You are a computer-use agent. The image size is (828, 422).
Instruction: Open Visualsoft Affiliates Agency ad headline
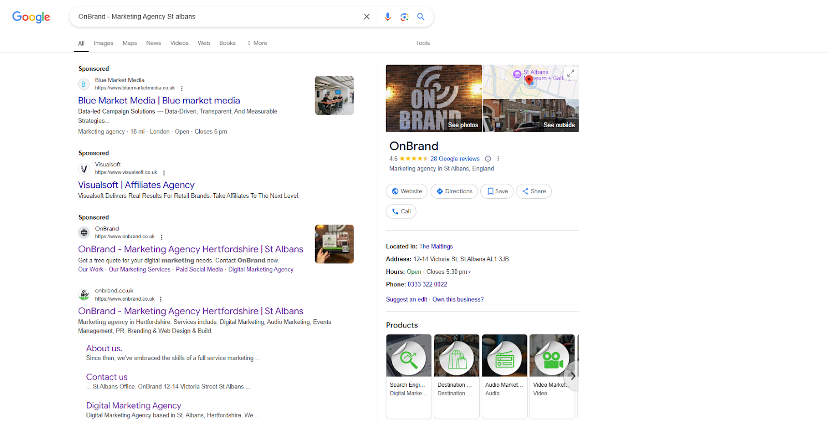[x=136, y=185]
